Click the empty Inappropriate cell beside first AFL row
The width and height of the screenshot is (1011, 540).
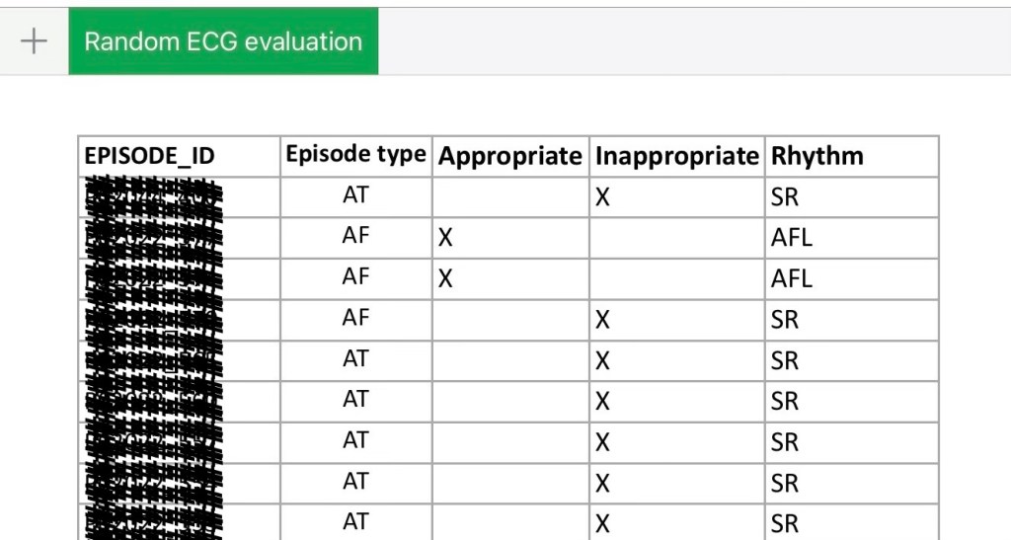pyautogui.click(x=676, y=239)
